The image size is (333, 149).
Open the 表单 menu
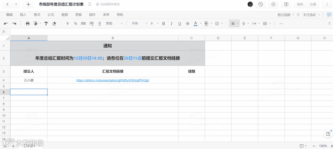(106, 15)
